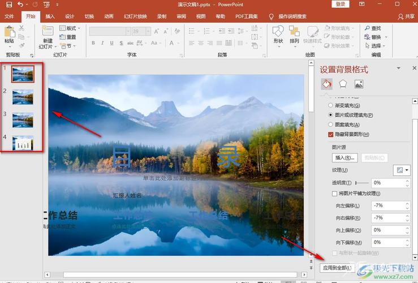This screenshot has height=283, width=418.
Task: Toggle Bold formatting
Action: [93, 43]
